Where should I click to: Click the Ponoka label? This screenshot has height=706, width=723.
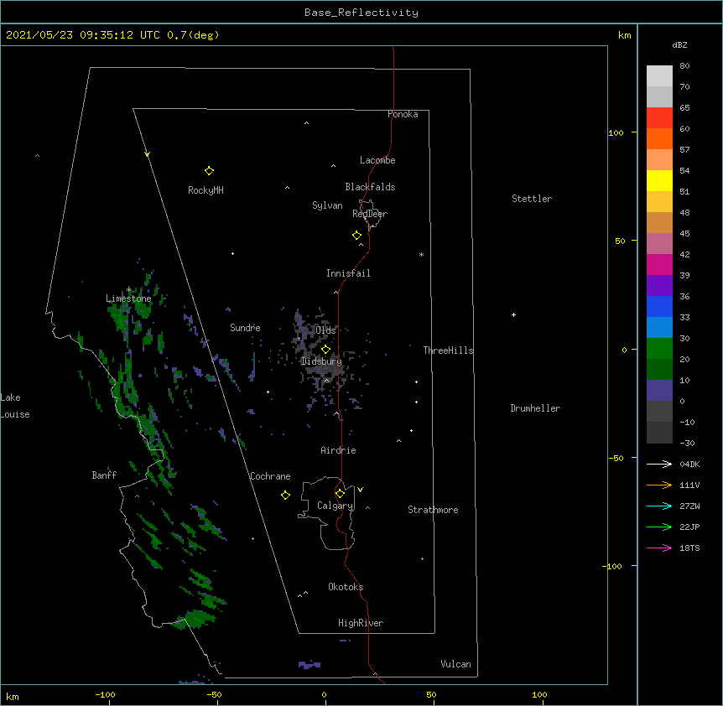tap(403, 114)
